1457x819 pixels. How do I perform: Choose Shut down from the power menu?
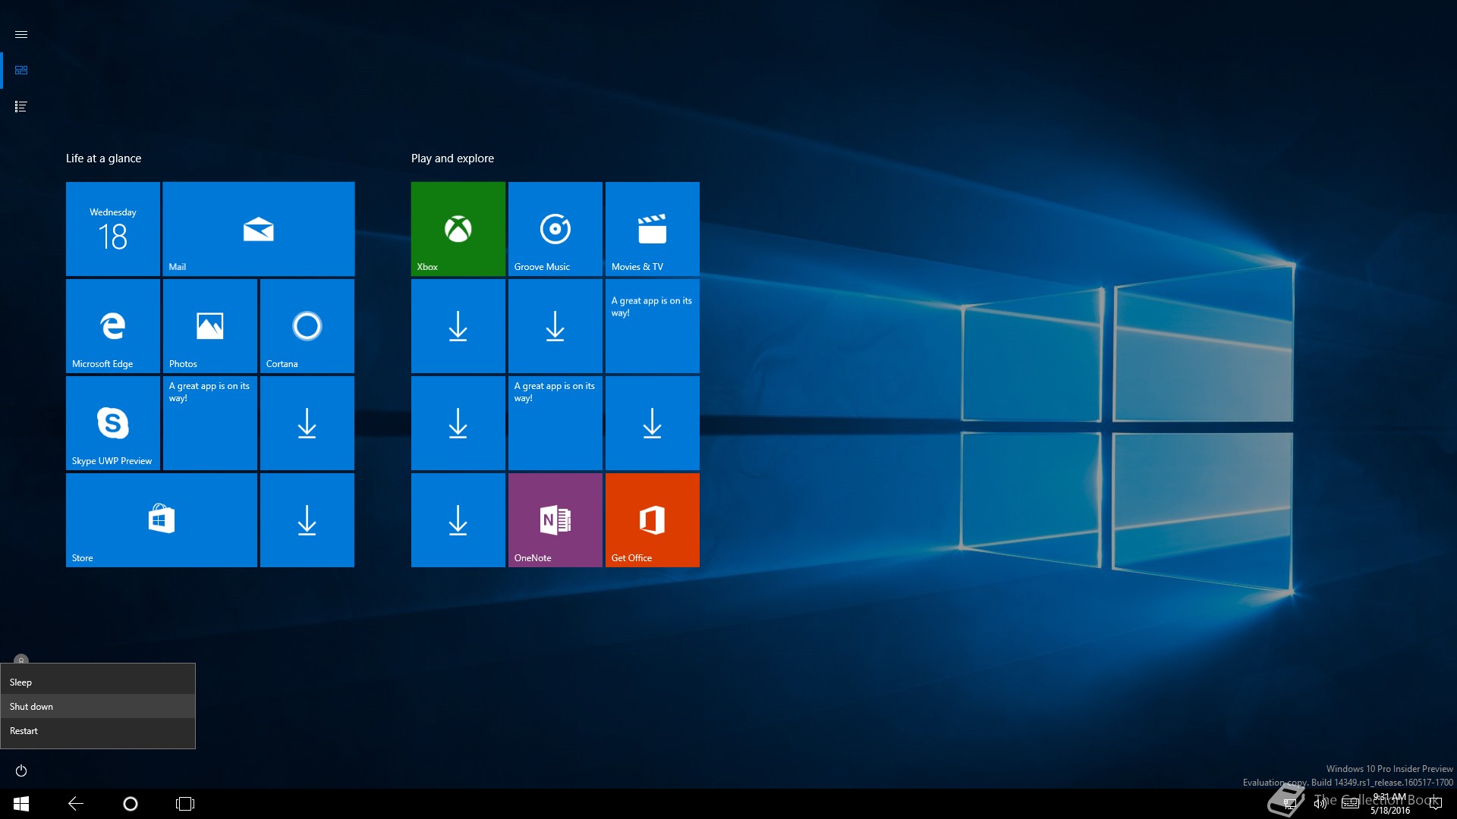(98, 707)
